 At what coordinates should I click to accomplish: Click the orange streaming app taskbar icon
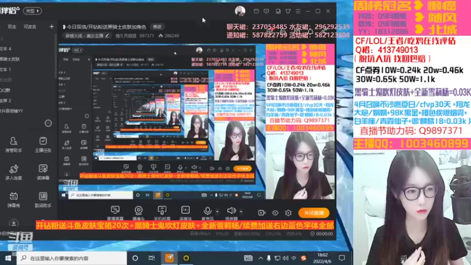coord(169,258)
